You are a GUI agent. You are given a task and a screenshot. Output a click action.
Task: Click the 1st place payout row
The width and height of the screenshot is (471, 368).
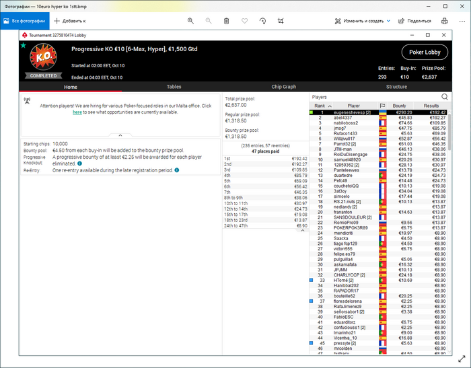coord(266,159)
